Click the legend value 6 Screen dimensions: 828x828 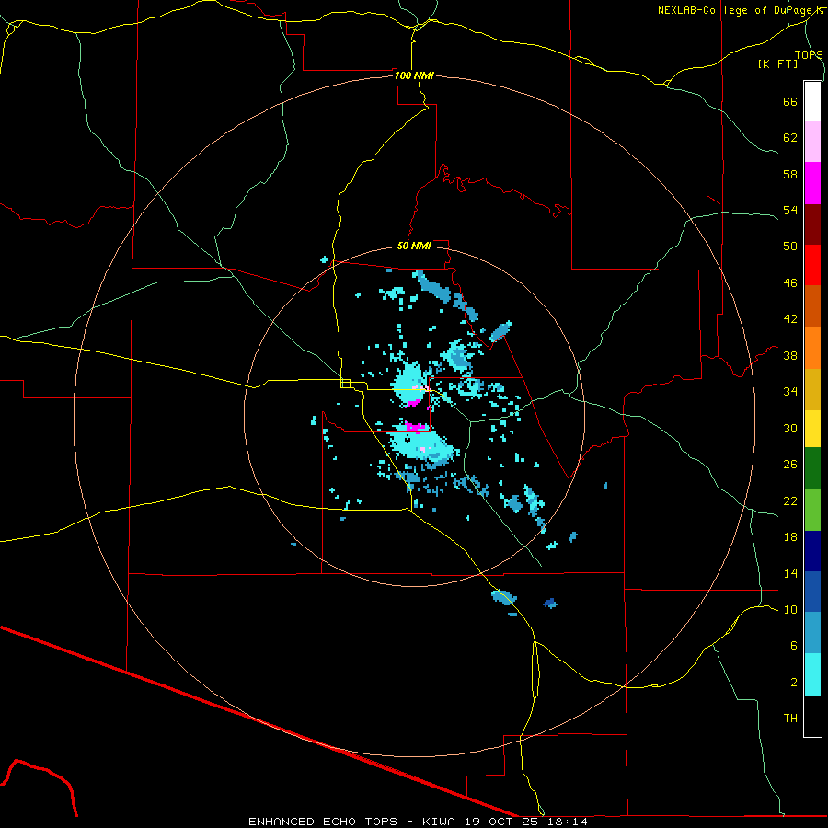tap(794, 646)
